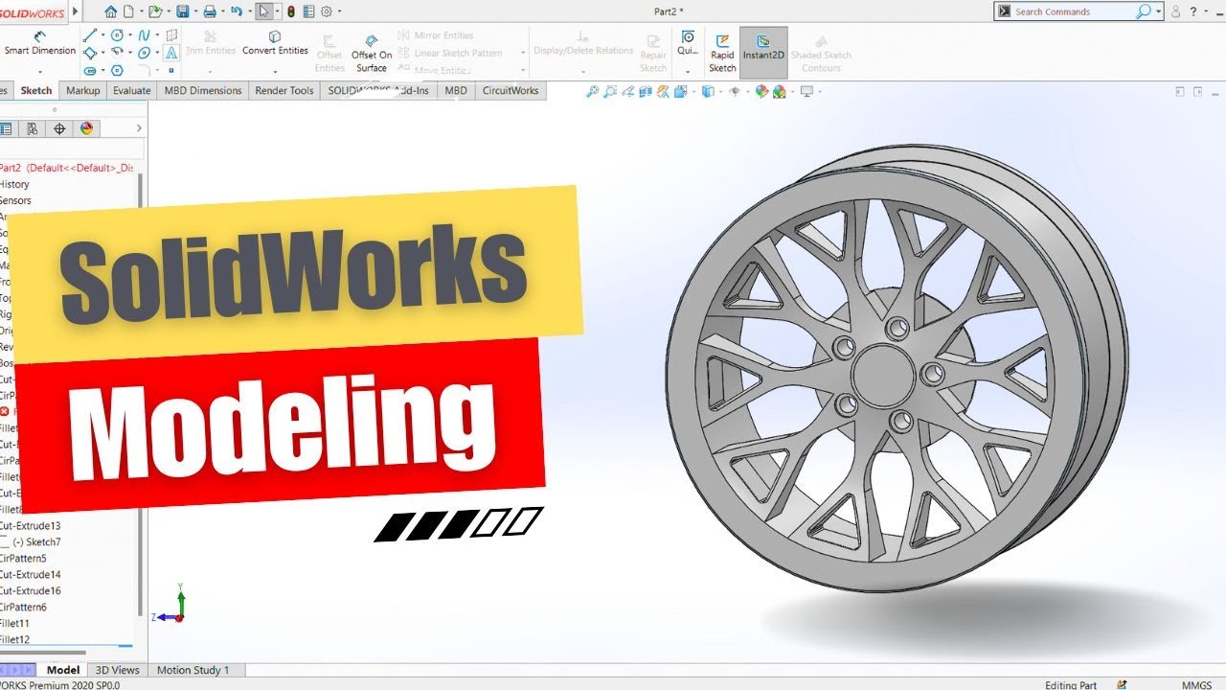Open the Options gear icon
Screen dimensions: 1226x690
pyautogui.click(x=327, y=11)
